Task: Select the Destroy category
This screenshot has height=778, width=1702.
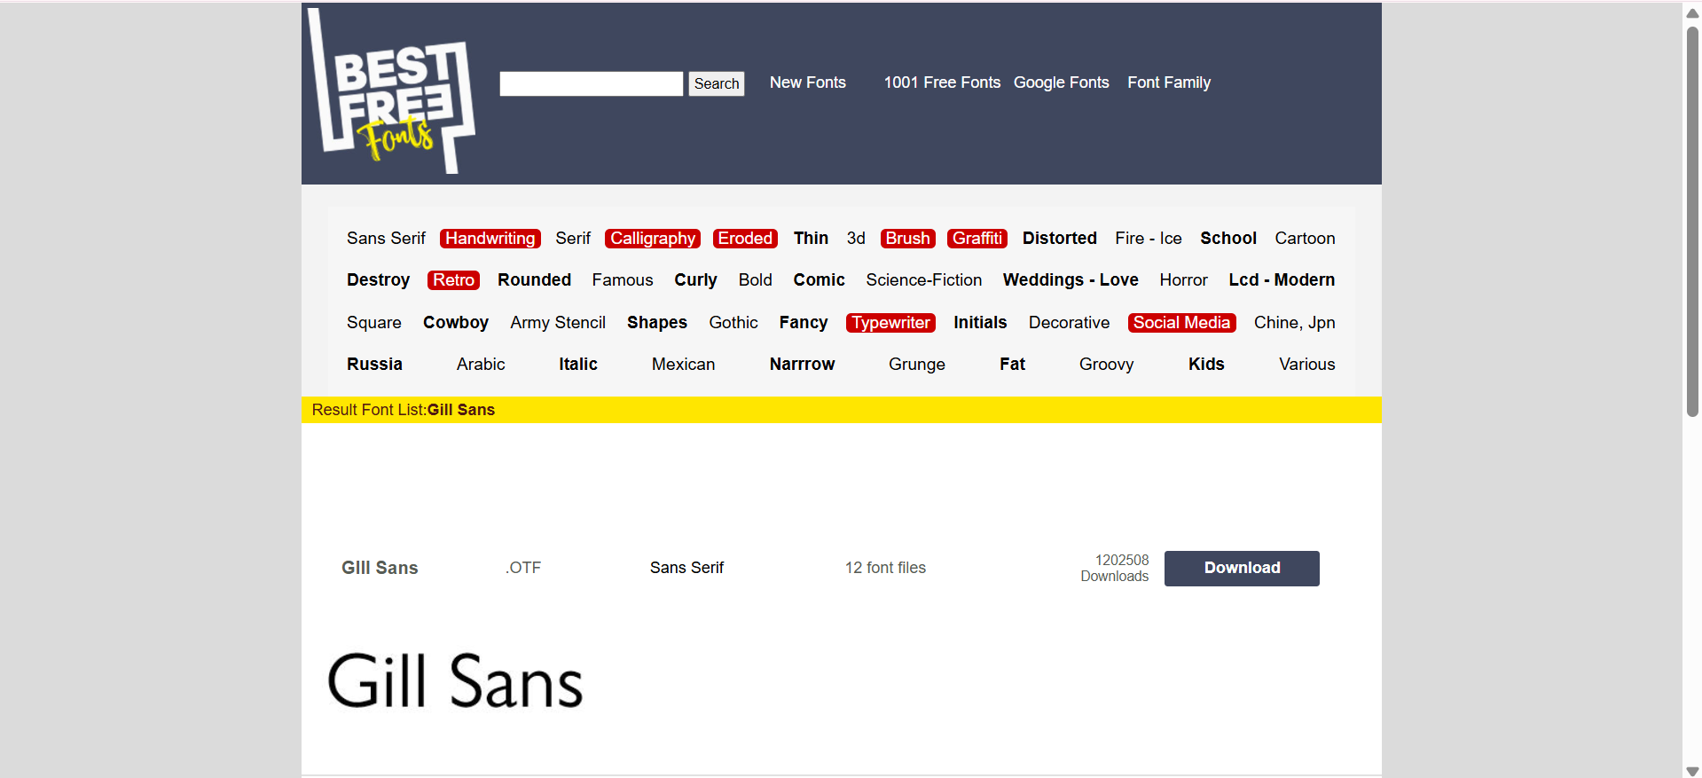Action: point(378,280)
